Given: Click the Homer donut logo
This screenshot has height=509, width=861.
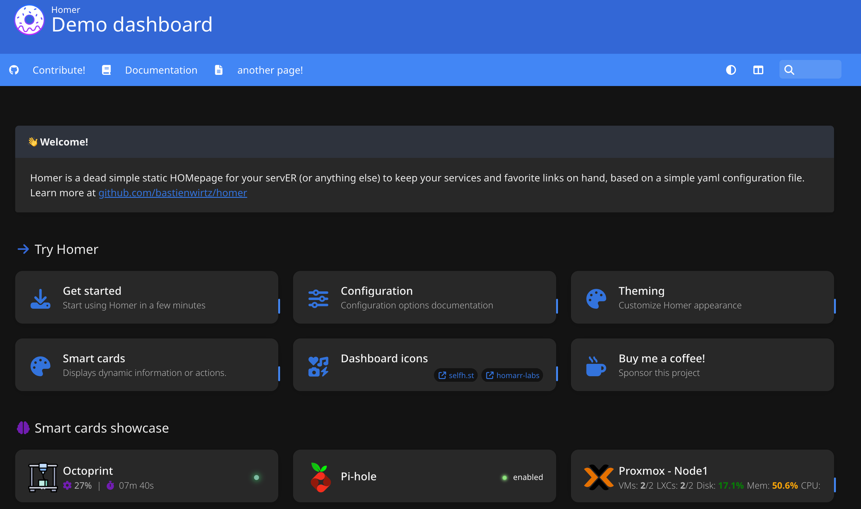Looking at the screenshot, I should click(x=29, y=20).
